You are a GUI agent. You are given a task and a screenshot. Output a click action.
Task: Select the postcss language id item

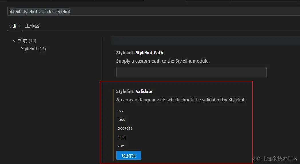coord(125,128)
